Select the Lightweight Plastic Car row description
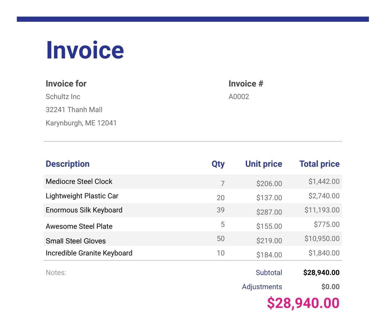Viewport: 373px width, 334px height. 82,196
